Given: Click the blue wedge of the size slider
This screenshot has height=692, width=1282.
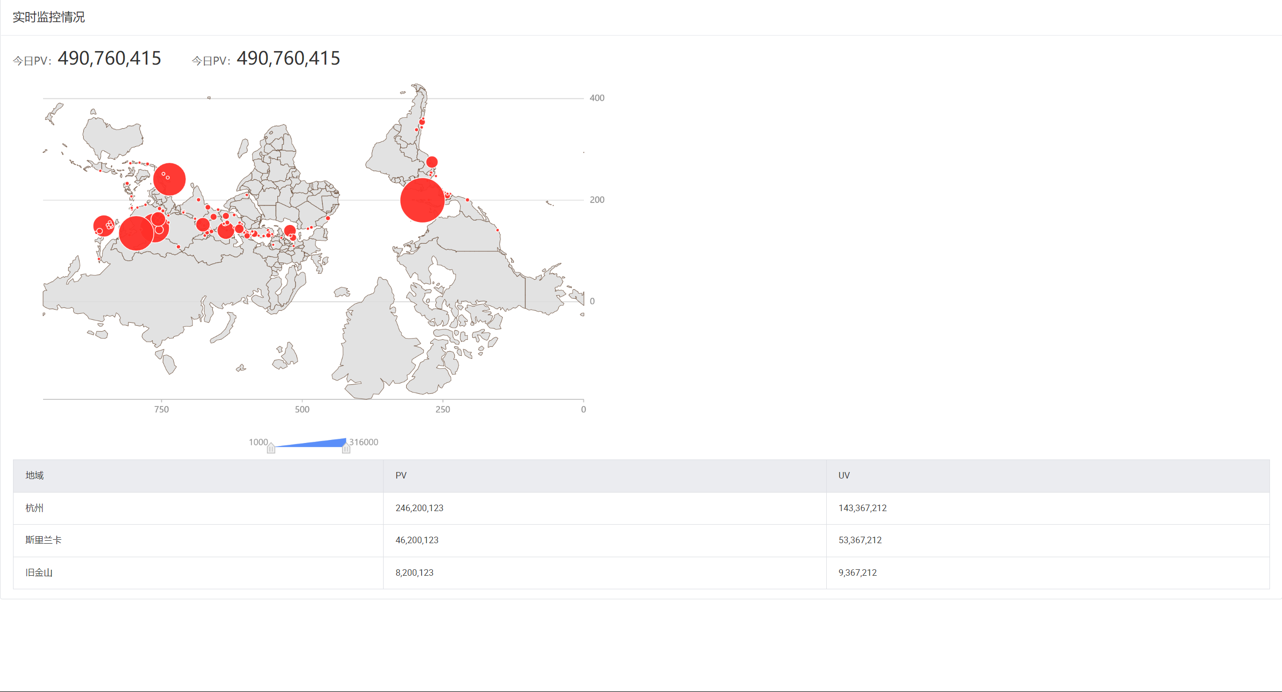Looking at the screenshot, I should pyautogui.click(x=320, y=443).
